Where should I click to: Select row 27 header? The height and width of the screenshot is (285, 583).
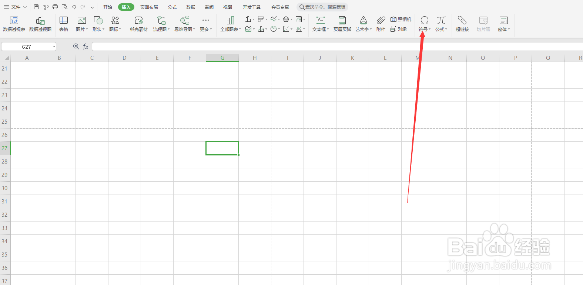pos(5,148)
